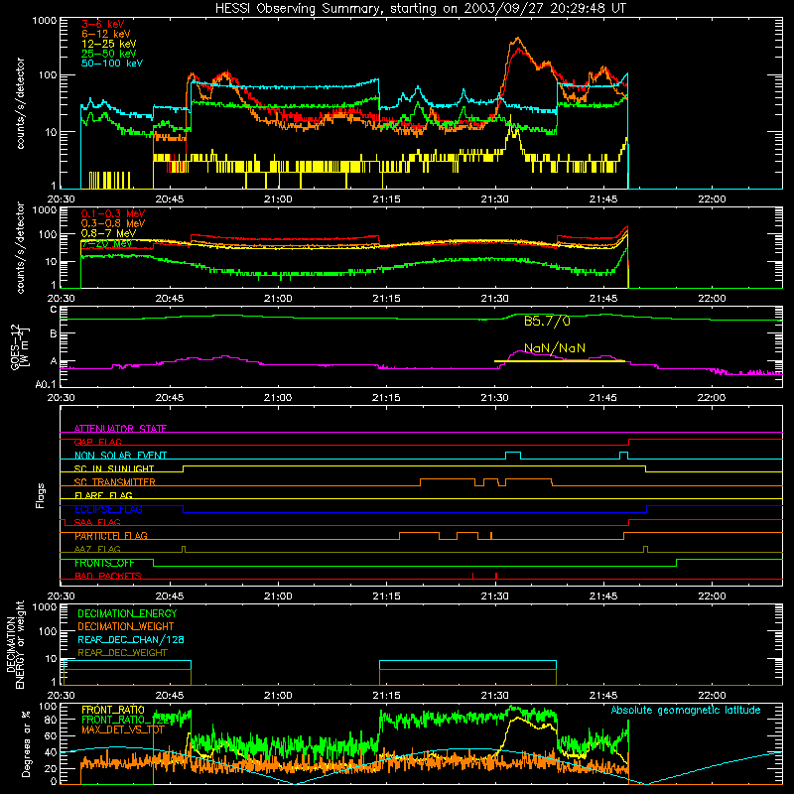Click the DECIMATION_ENERGY legend label

pyautogui.click(x=127, y=613)
